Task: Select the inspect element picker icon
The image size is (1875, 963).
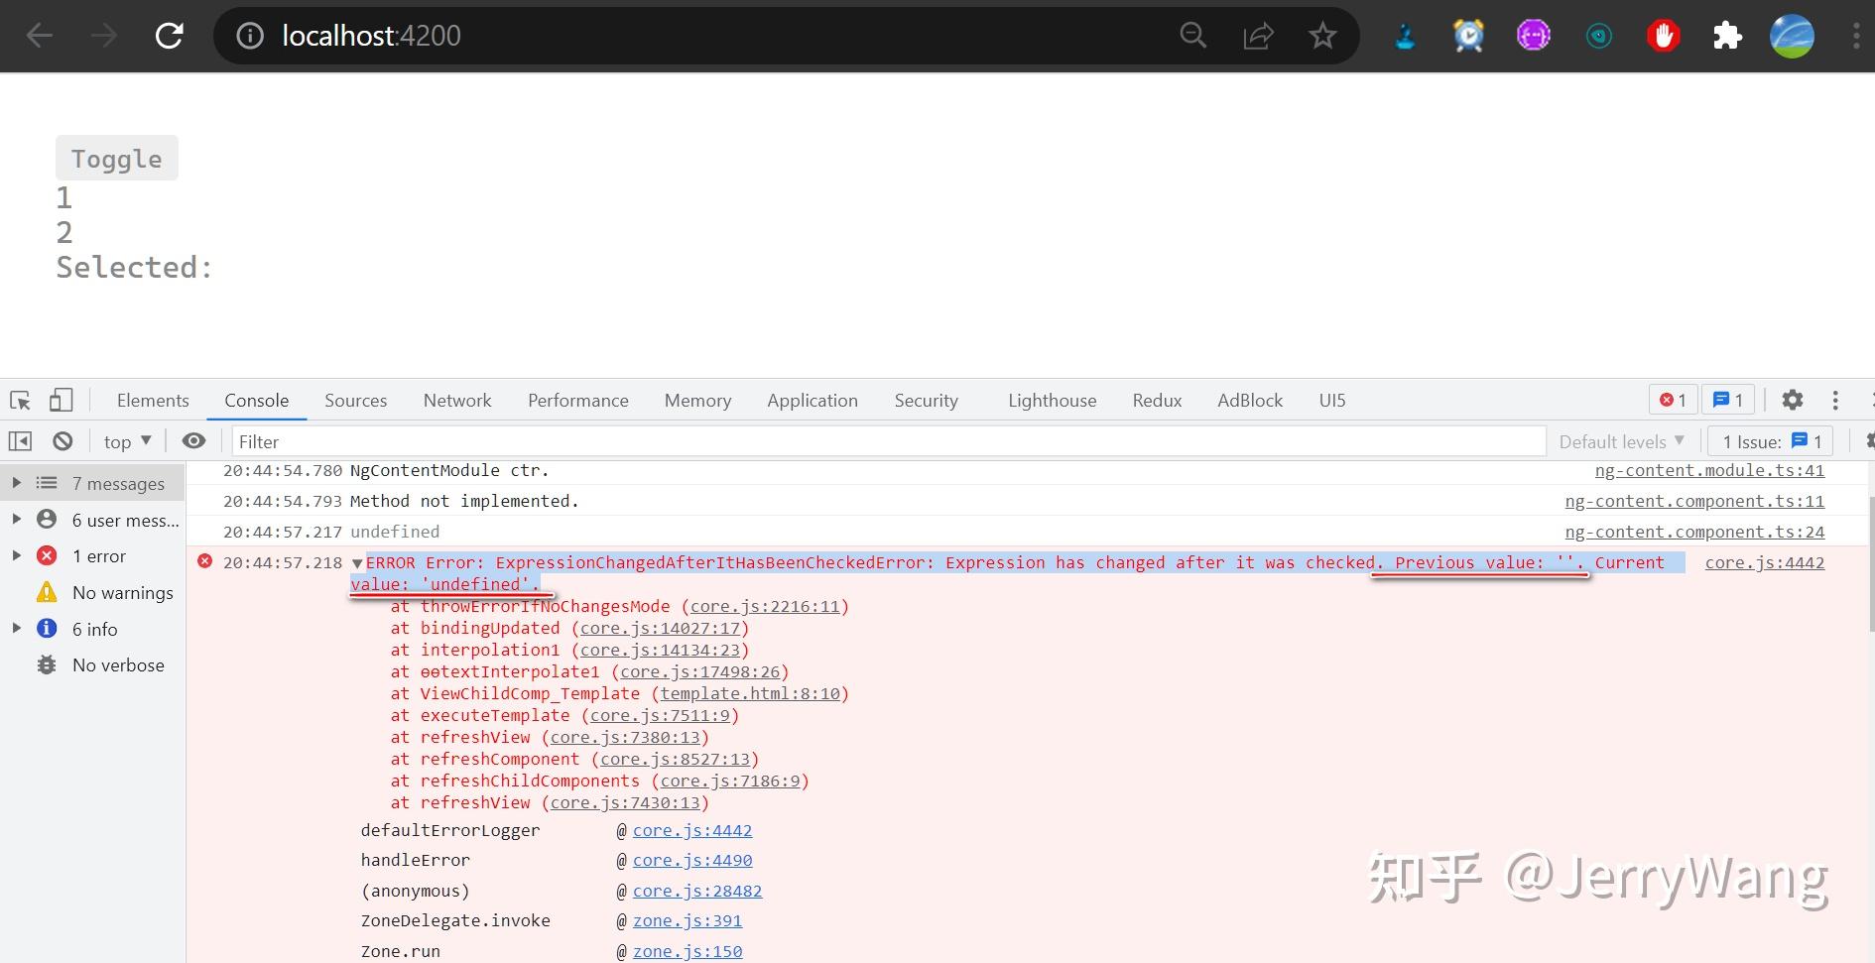Action: [x=21, y=401]
